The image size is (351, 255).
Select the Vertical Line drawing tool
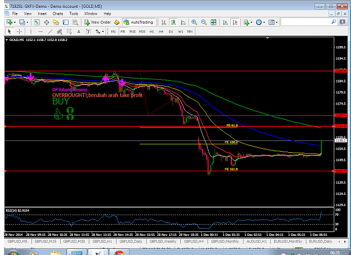(x=31, y=31)
